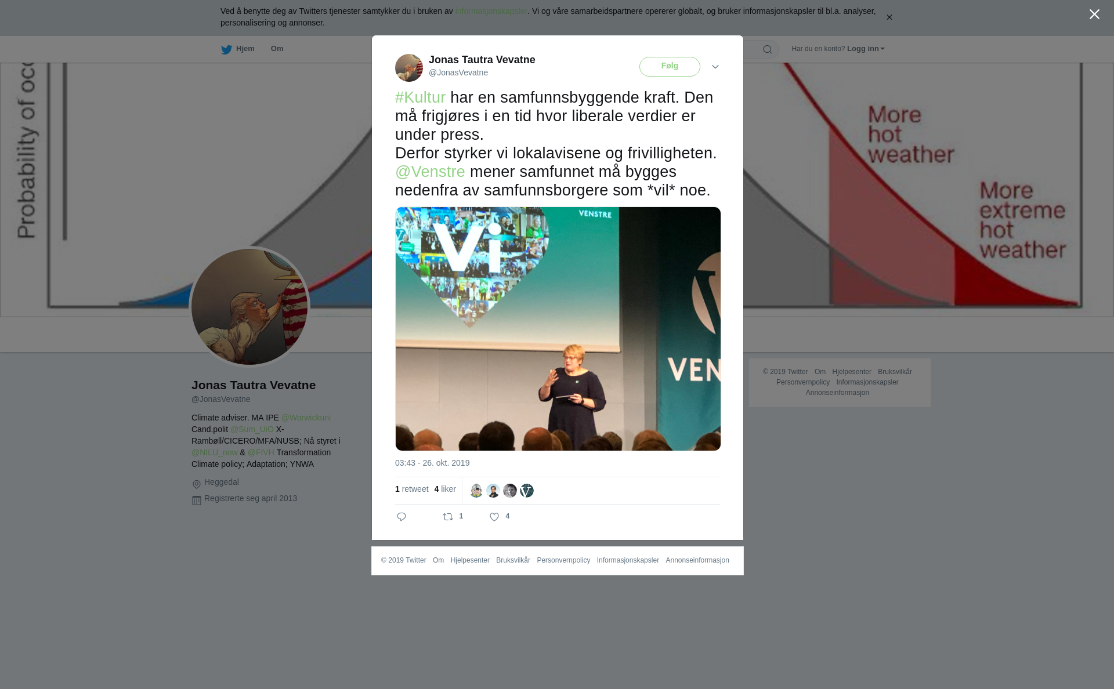
Task: Open the Logg inn dropdown
Action: coord(866,49)
